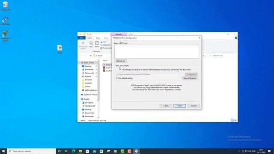Go up one folder level in Explorer
The image size is (274, 154).
click(90, 56)
